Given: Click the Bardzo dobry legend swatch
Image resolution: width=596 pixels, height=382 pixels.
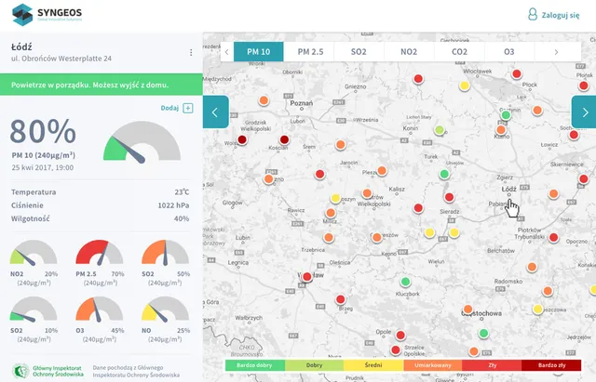Looking at the screenshot, I should tap(254, 365).
